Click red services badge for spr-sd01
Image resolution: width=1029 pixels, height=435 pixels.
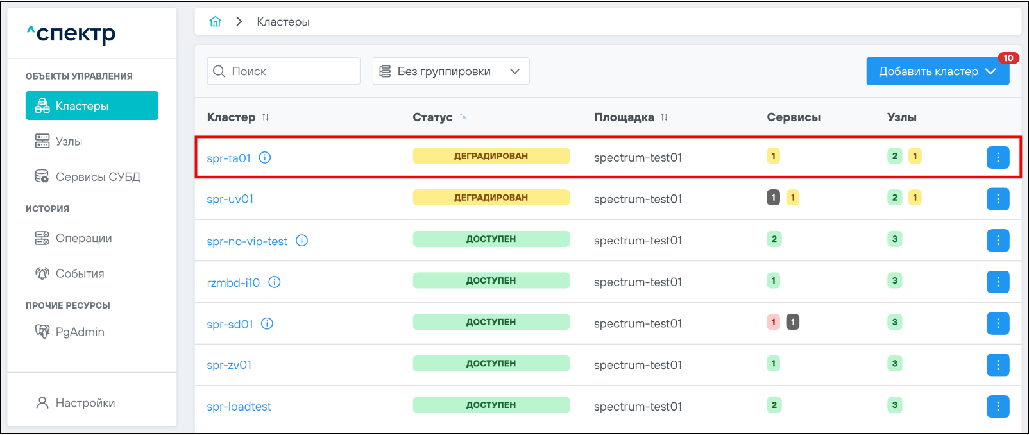(773, 322)
